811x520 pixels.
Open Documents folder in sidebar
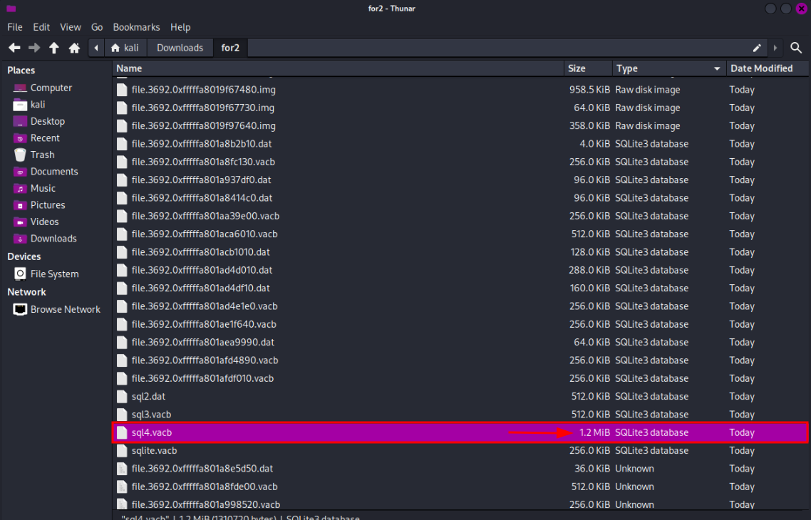56,172
